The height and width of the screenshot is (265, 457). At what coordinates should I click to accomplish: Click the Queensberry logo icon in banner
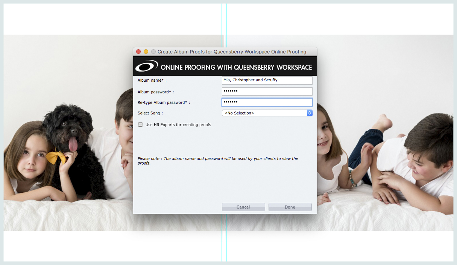(x=146, y=66)
